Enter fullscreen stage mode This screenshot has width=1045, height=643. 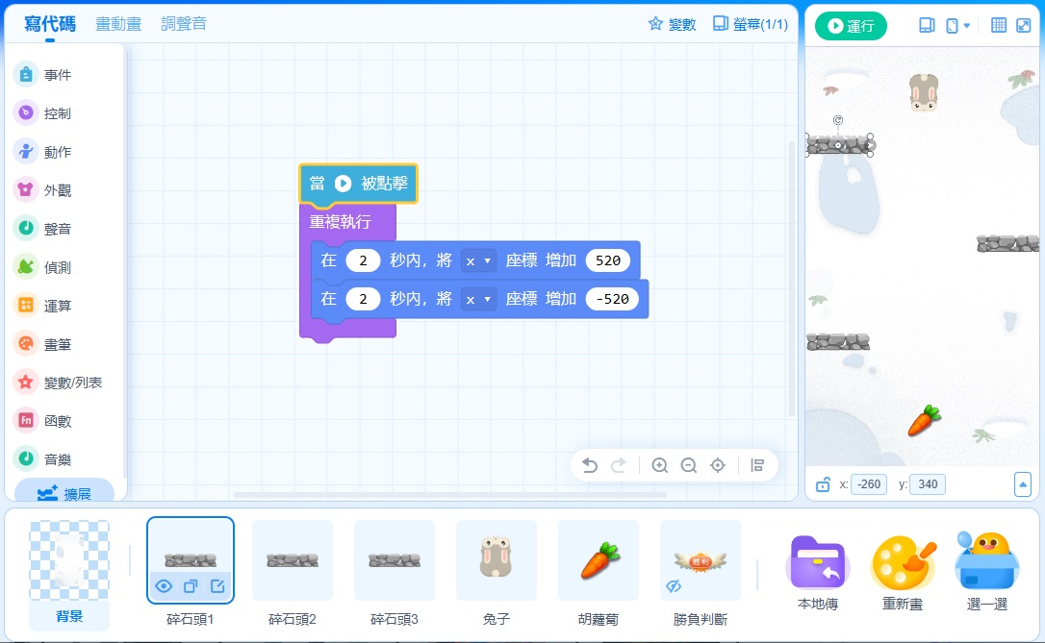coord(1023,24)
